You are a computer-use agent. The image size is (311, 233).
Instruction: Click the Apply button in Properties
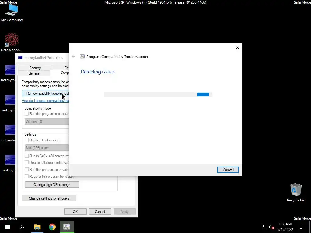[124, 211]
